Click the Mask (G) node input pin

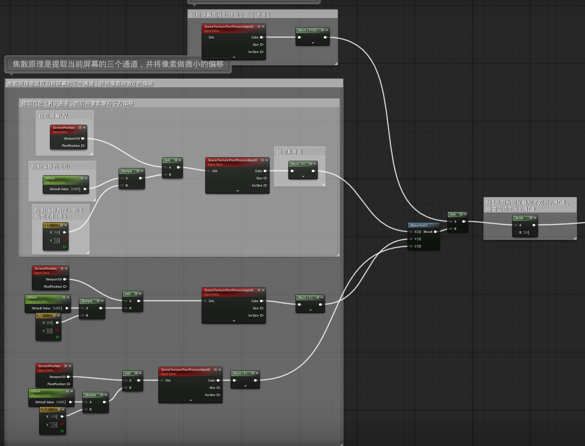(x=299, y=304)
